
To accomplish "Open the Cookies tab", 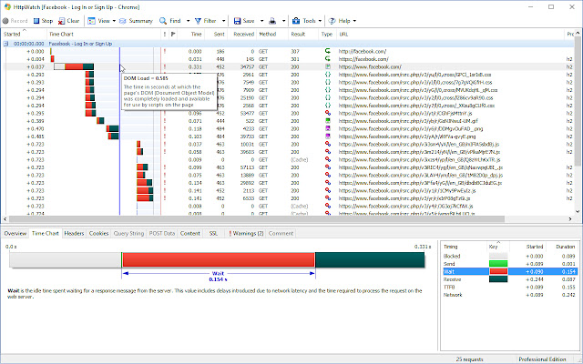I will pyautogui.click(x=98, y=233).
